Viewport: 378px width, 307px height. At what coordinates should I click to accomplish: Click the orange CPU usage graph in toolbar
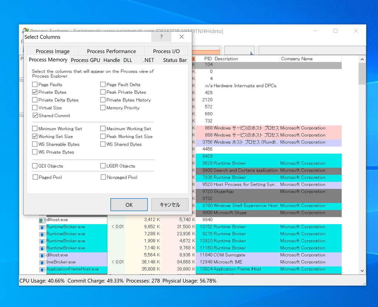(x=206, y=50)
